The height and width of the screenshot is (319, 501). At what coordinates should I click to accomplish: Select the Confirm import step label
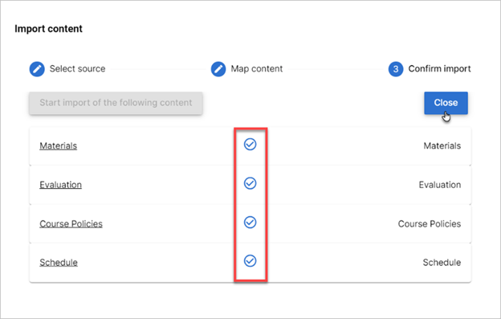[440, 69]
